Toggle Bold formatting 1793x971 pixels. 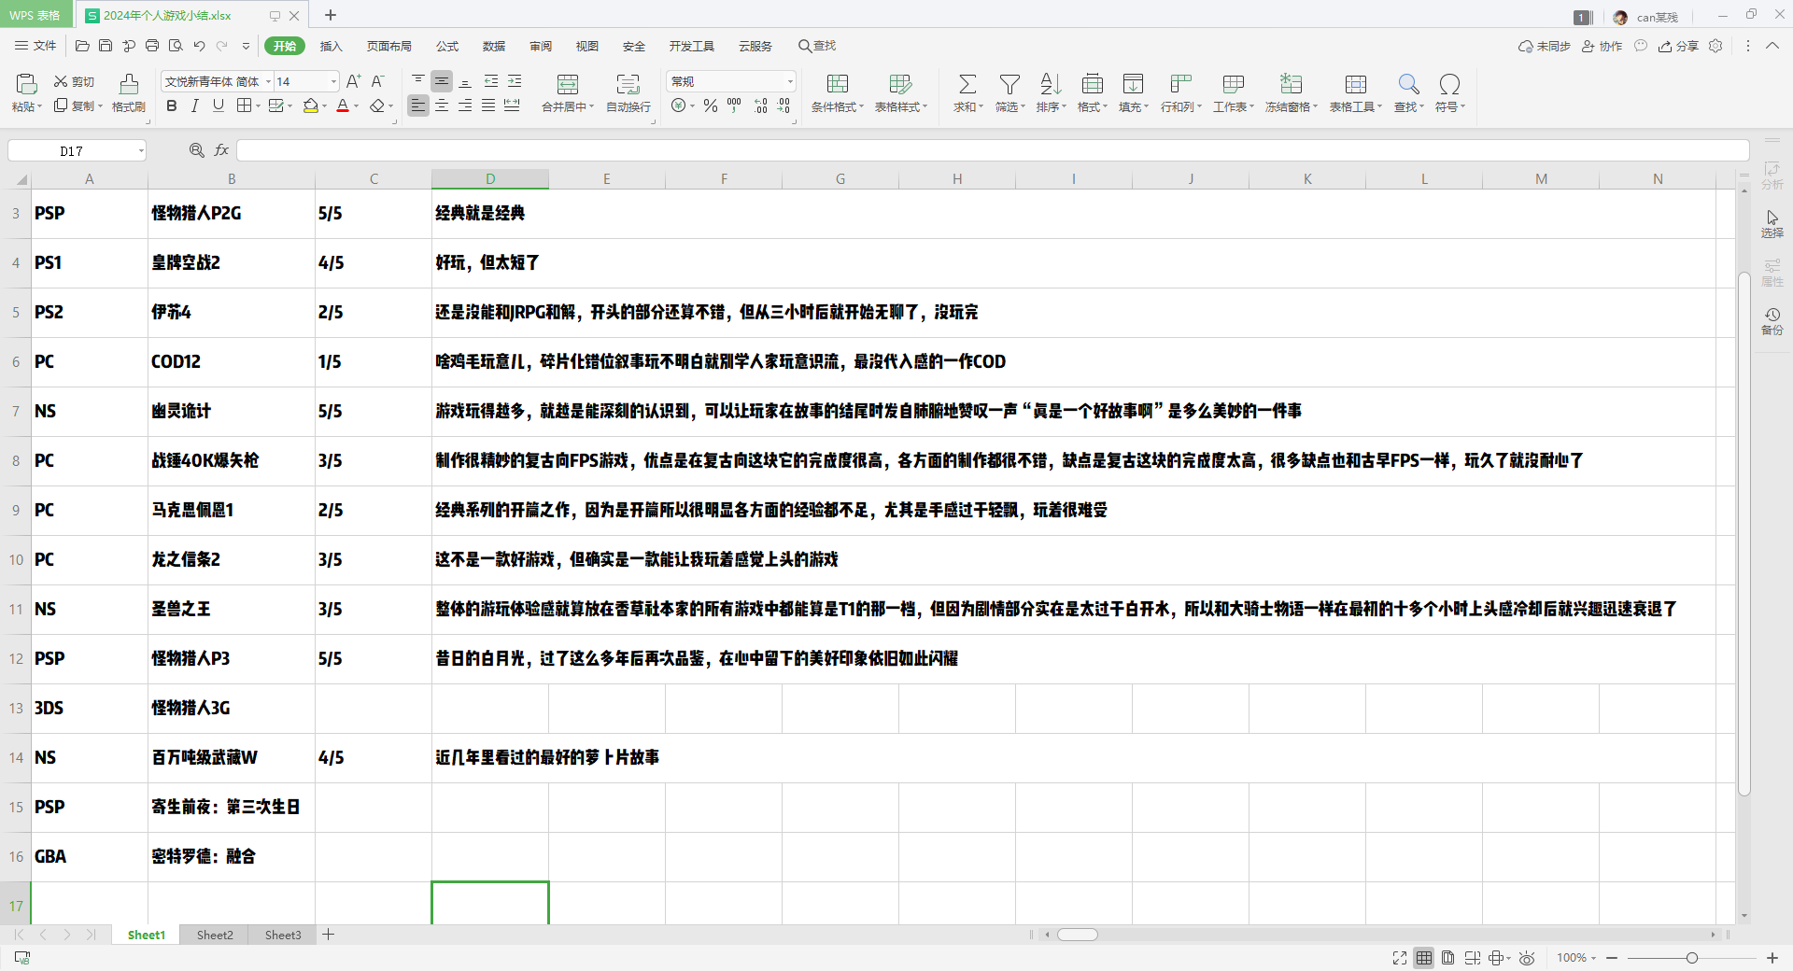click(x=171, y=106)
